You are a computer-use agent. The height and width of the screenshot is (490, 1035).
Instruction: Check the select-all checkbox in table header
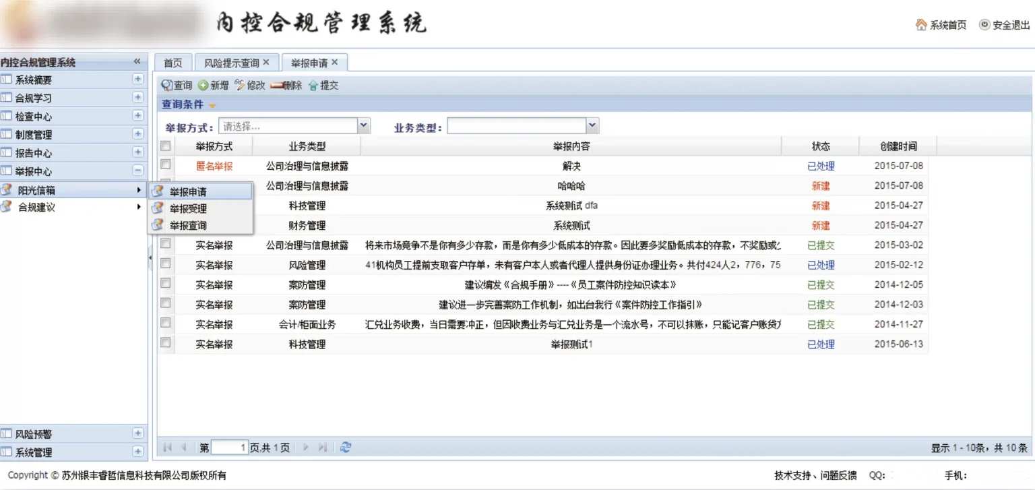166,146
